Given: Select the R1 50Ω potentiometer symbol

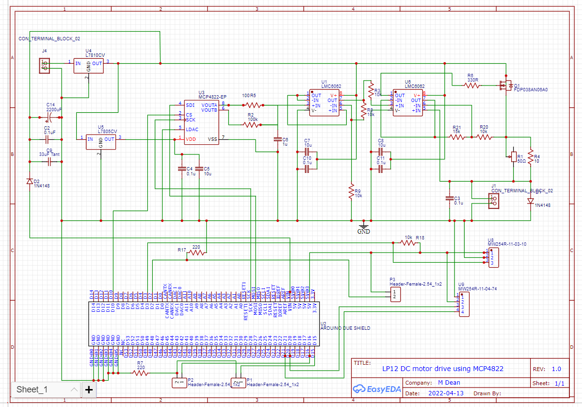Looking at the screenshot, I should 513,156.
